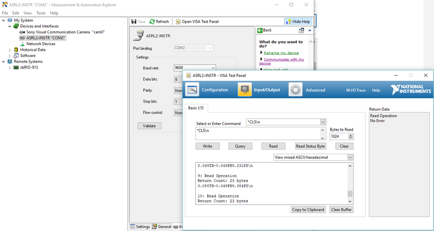The width and height of the screenshot is (434, 231).
Task: Collapse the Devices and Interfaces node
Action: pos(10,26)
